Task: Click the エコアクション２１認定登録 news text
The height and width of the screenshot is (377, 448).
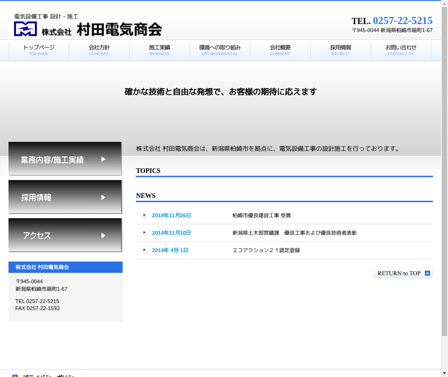Action: [266, 250]
